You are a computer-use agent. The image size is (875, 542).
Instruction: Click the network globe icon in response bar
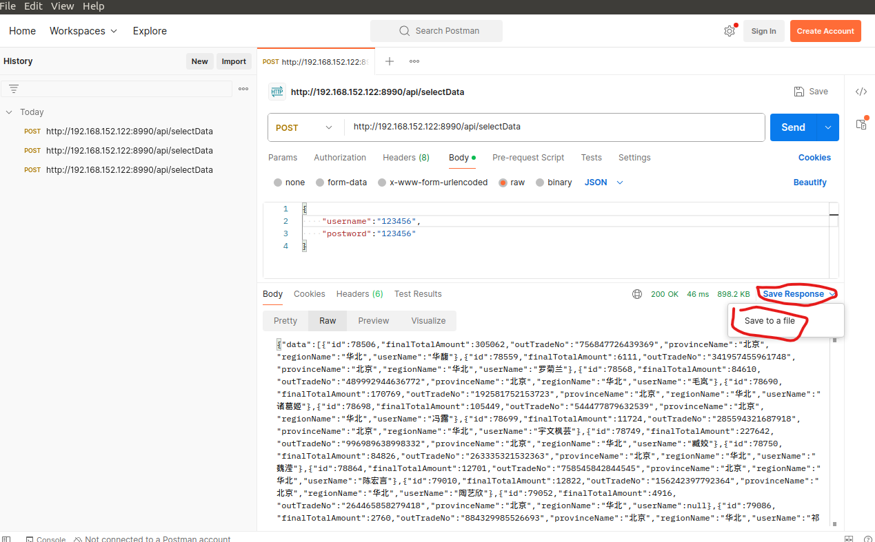pos(637,294)
